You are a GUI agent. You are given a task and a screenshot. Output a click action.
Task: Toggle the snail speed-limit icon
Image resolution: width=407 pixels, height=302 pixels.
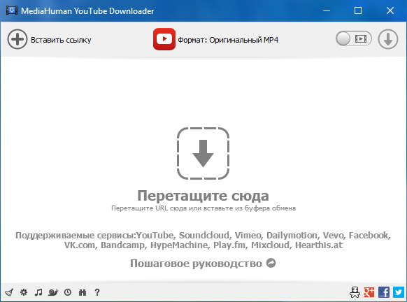click(x=53, y=292)
